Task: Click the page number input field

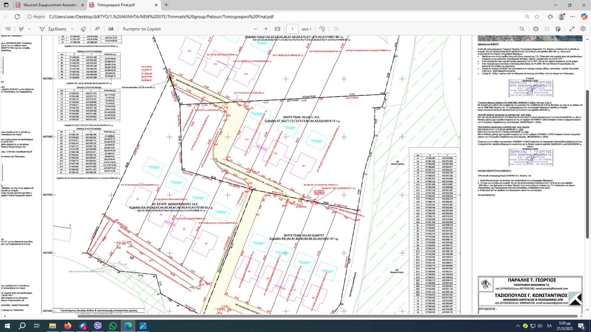Action: [292, 29]
